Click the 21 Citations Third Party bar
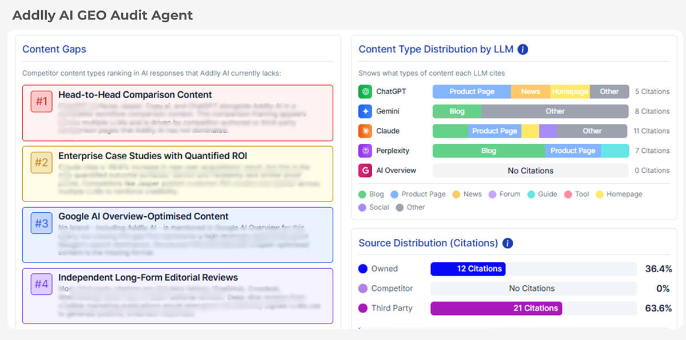Screen dimensions: 686x340 click(x=496, y=308)
